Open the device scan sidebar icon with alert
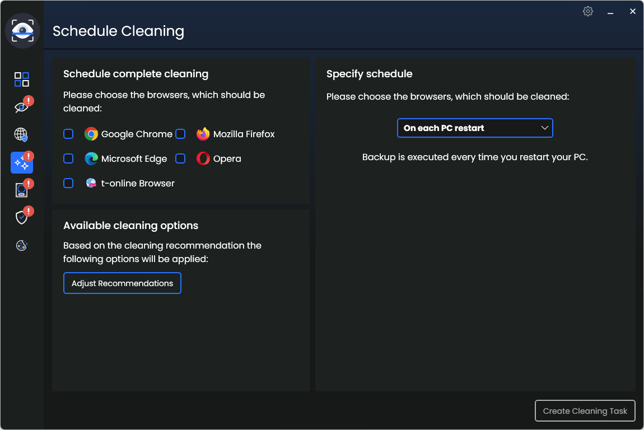 point(21,190)
